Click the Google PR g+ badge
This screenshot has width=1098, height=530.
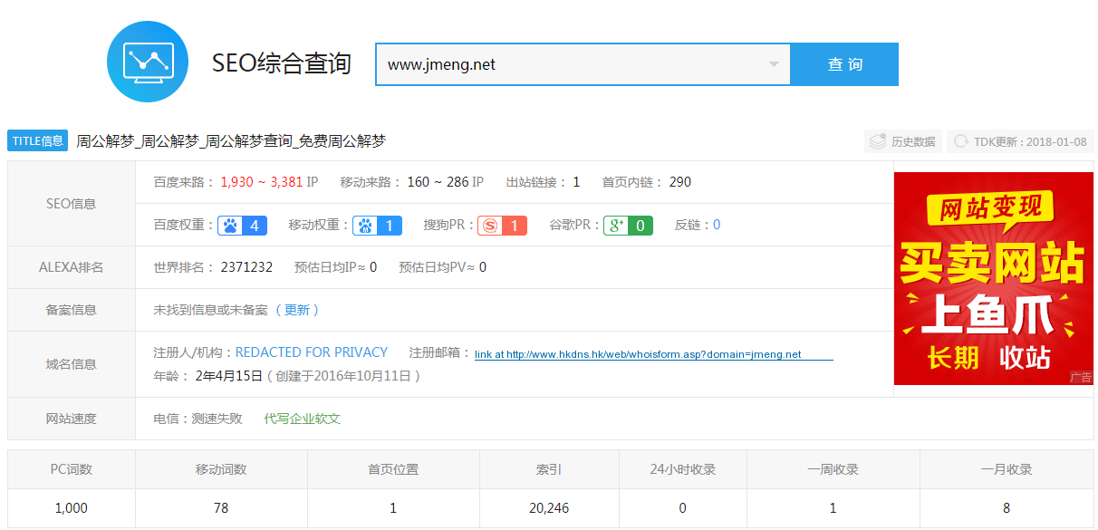click(628, 226)
